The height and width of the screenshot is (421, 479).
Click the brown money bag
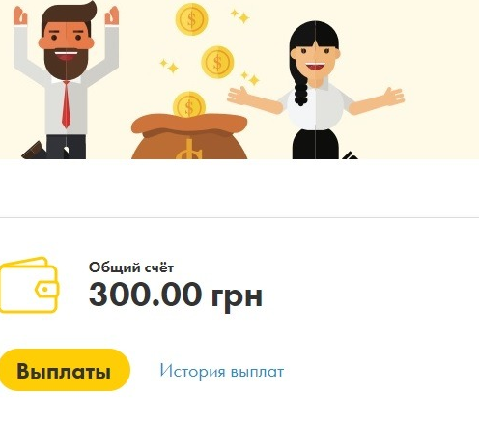tap(189, 137)
